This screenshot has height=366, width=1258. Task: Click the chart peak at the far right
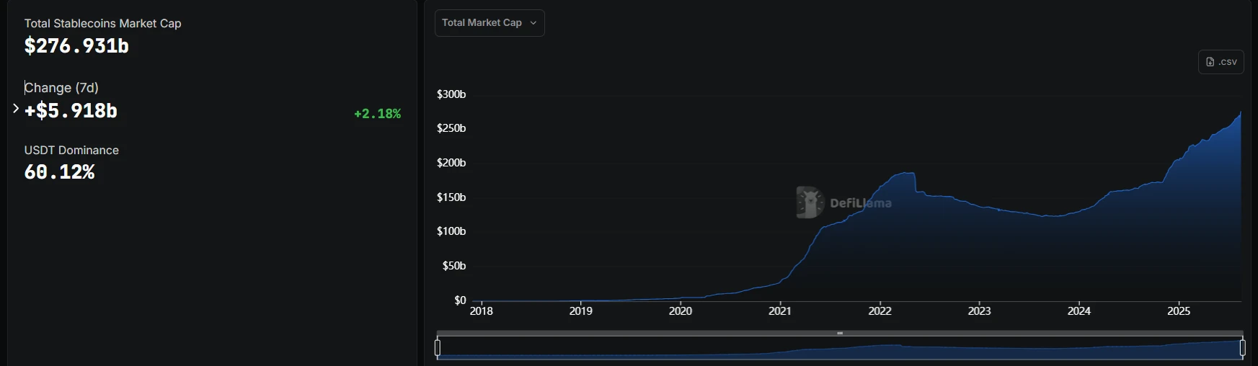[x=1240, y=113]
